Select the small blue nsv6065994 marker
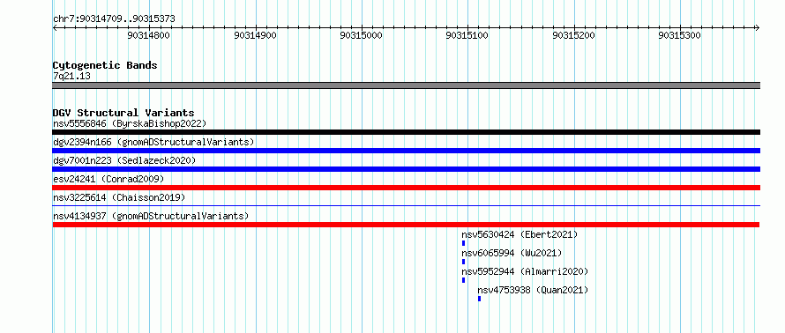Screen dimensions: 785x333 tap(464, 262)
